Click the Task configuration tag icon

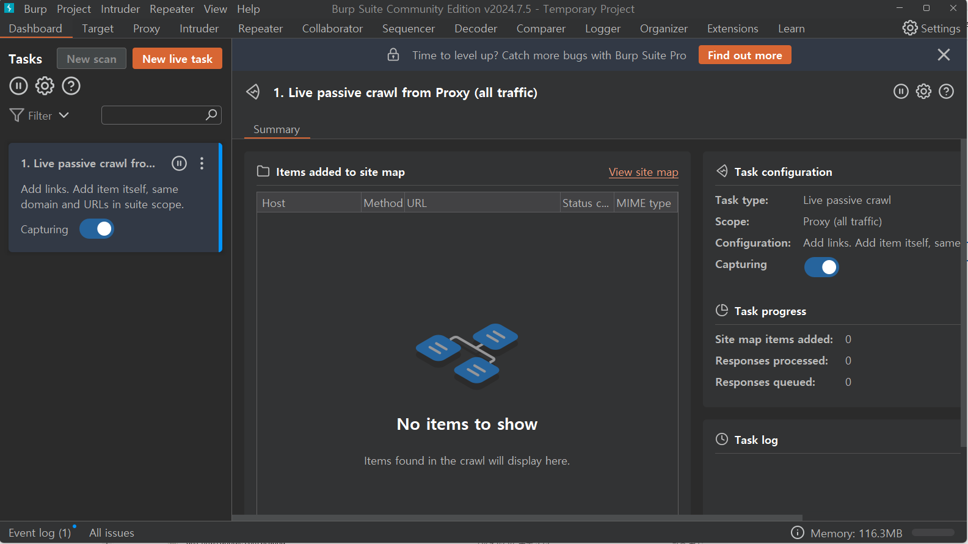(722, 171)
